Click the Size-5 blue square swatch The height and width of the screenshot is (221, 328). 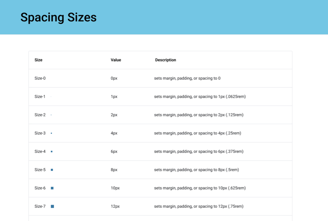coord(52,170)
